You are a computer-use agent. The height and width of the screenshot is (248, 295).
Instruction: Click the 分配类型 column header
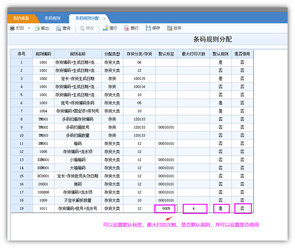pyautogui.click(x=112, y=54)
